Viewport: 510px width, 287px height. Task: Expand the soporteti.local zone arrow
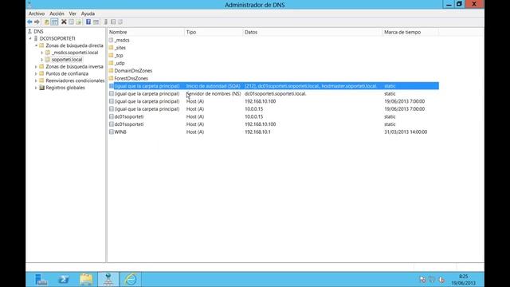coord(42,60)
